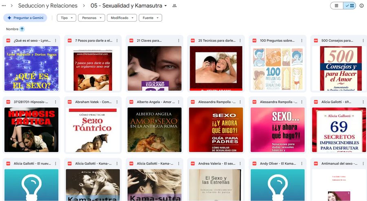Open 500 Consejos para Hacer el Amor thumbnail
Viewport: 367px width, 201px height.
pyautogui.click(x=339, y=68)
